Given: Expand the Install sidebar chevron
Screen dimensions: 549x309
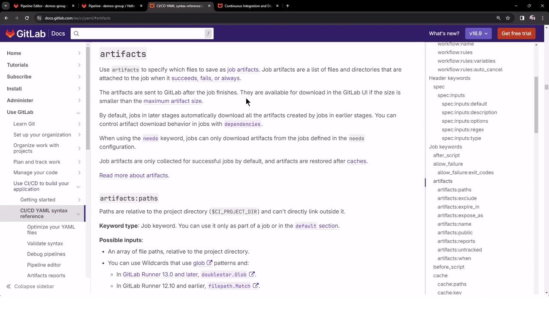Looking at the screenshot, I should [79, 88].
